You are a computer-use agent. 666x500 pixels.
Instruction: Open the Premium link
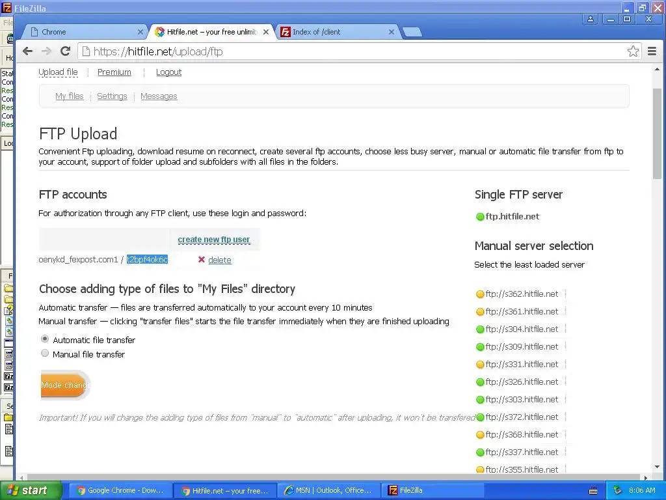pyautogui.click(x=114, y=72)
